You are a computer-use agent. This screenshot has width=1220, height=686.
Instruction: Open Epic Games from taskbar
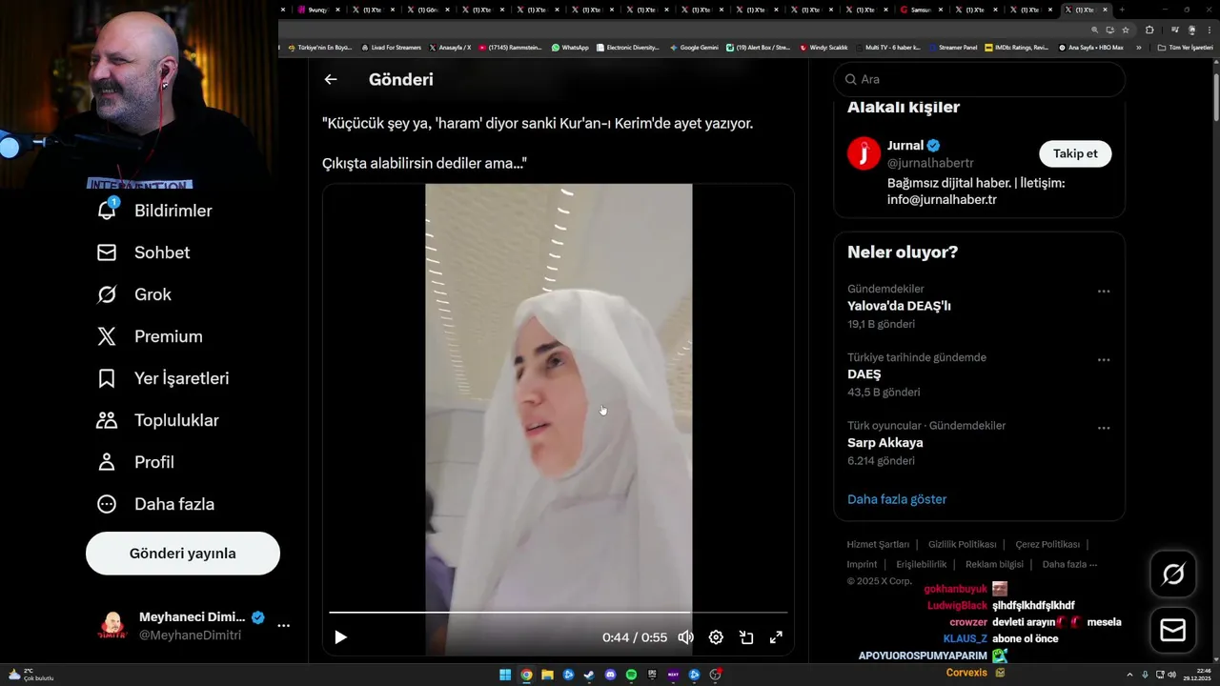pyautogui.click(x=652, y=676)
